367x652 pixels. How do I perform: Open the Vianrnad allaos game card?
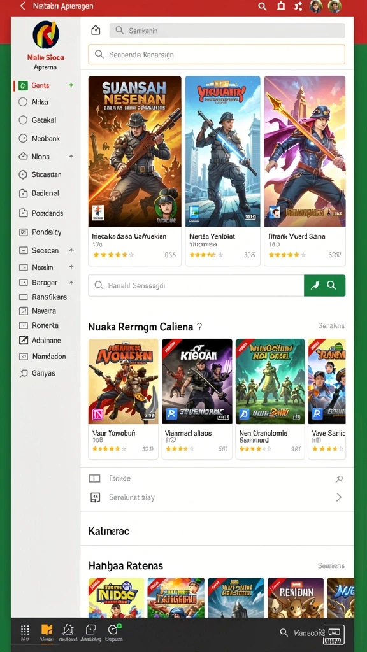pyautogui.click(x=198, y=399)
